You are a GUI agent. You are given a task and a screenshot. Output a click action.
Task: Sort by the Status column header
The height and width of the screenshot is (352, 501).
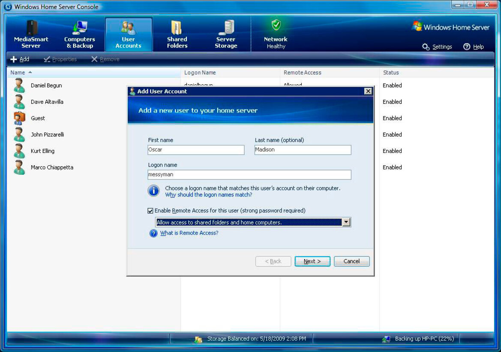437,72
